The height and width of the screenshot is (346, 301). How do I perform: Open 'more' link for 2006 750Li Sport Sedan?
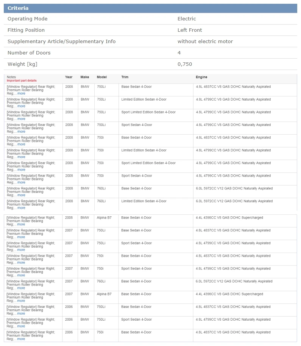pos(21,326)
